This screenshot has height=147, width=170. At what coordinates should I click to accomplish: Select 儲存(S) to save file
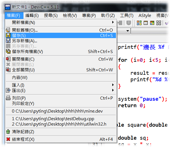point(61,35)
